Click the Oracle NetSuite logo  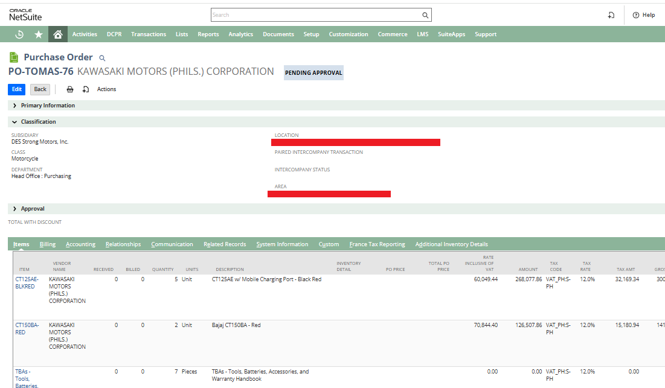point(25,15)
